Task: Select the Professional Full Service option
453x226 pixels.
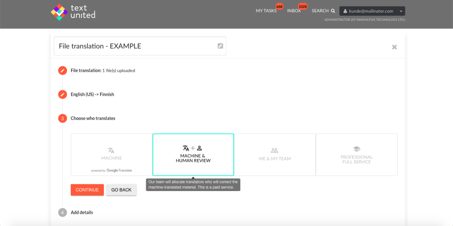Action: coord(357,155)
